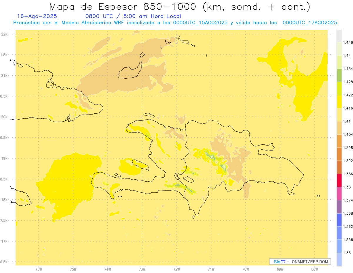Click the colorbar value 1.41

(347, 121)
